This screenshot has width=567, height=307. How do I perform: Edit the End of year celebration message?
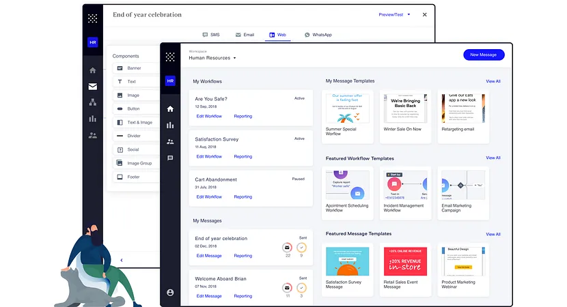point(209,256)
